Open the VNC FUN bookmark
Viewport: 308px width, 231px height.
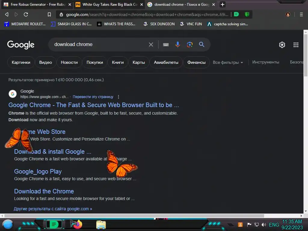pyautogui.click(x=191, y=24)
